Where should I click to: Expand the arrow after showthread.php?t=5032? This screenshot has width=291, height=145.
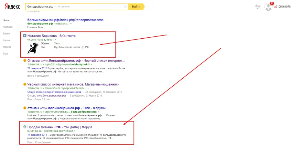tap(74, 131)
